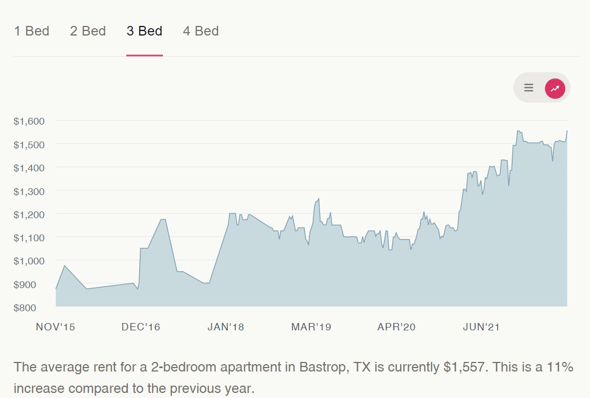Click the $1,557 average rent figure in text

click(x=465, y=367)
